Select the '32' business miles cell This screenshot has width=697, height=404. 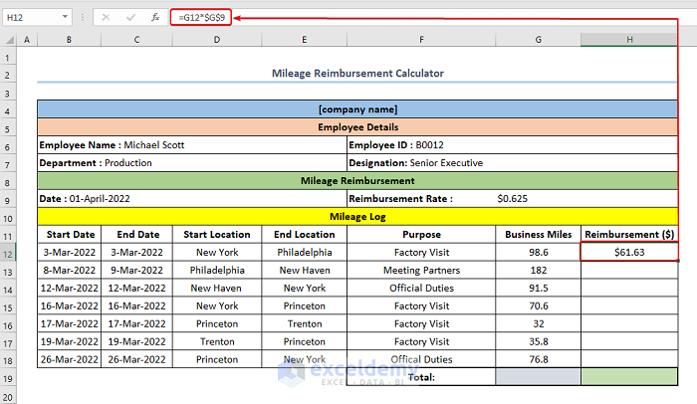[539, 323]
